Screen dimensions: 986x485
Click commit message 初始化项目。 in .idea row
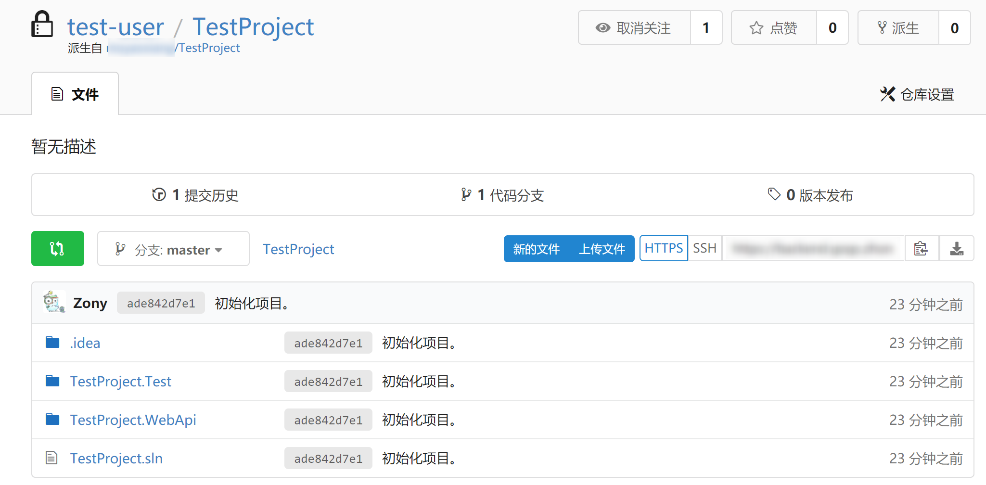[419, 343]
